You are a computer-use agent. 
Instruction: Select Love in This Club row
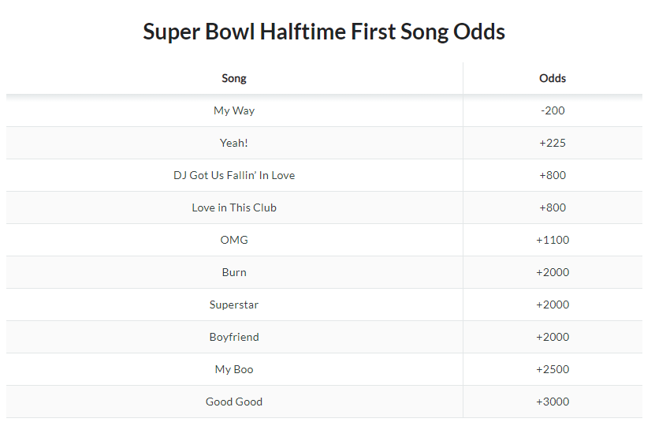click(324, 207)
